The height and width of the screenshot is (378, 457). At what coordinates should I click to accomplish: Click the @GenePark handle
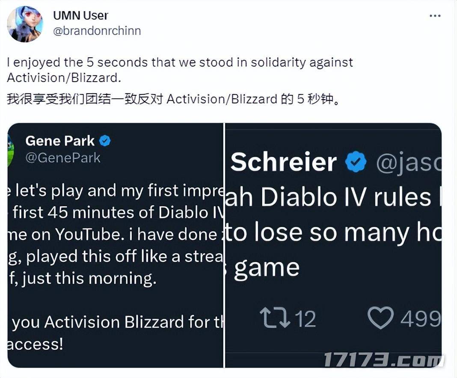point(63,158)
